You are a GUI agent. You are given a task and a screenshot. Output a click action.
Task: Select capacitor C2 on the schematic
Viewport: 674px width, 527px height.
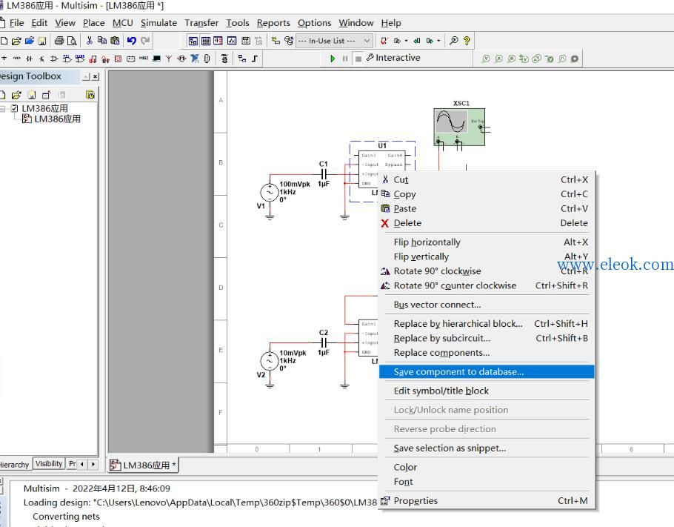point(324,342)
